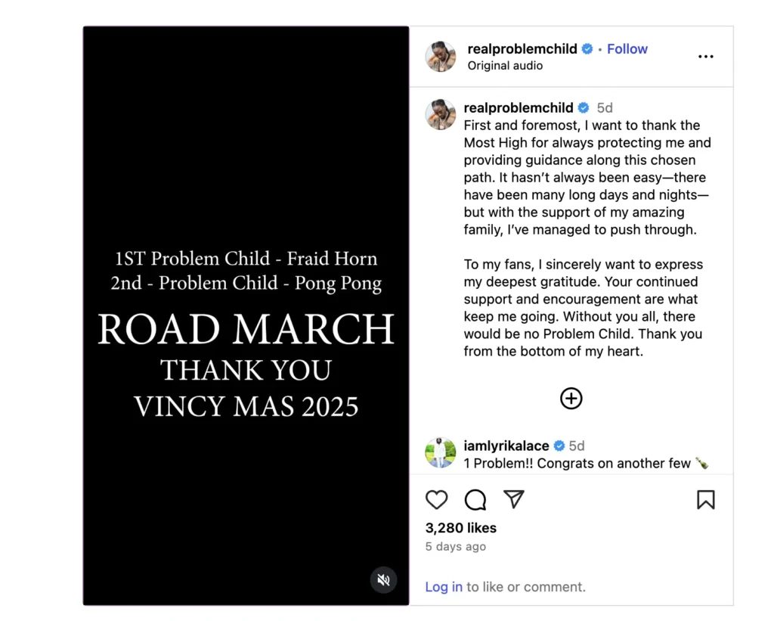774x621 pixels.
Task: Click the Road March video to play
Action: coord(246,315)
